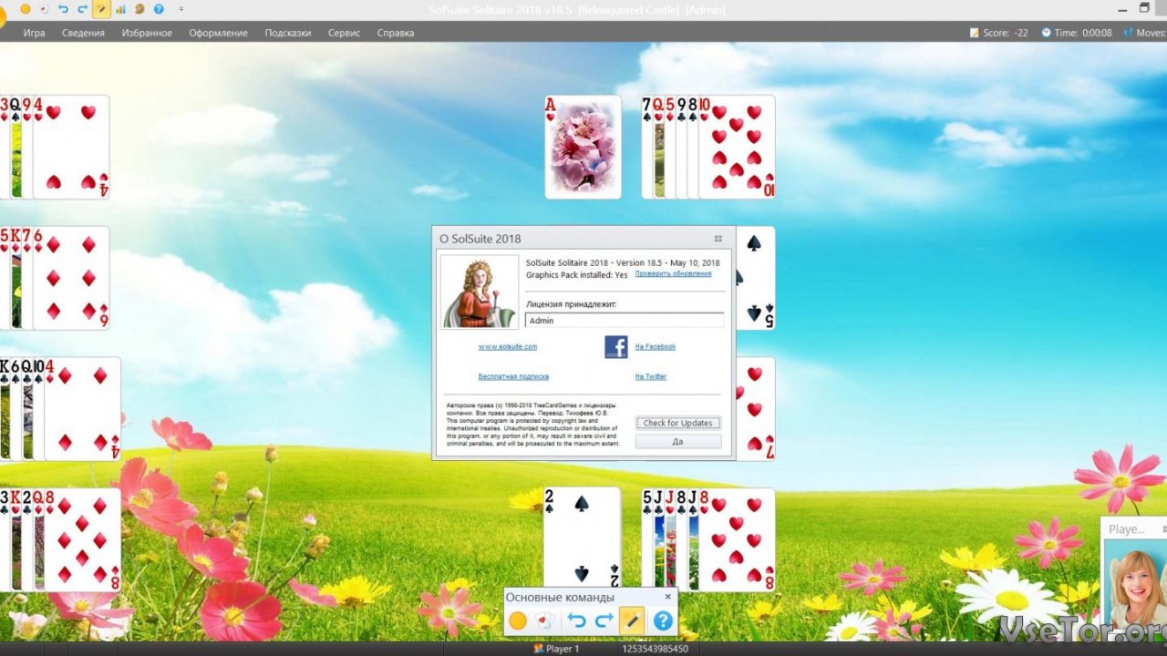Open the Сведения menu
1167x656 pixels.
[83, 33]
